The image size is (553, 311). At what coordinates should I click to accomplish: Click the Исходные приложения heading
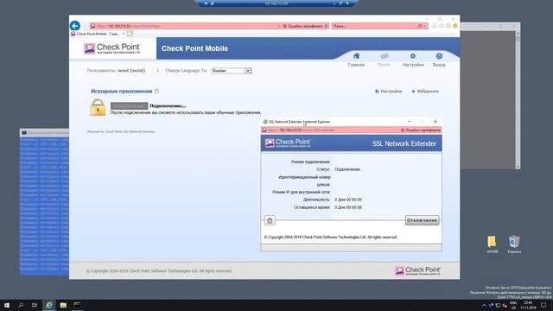click(x=121, y=92)
